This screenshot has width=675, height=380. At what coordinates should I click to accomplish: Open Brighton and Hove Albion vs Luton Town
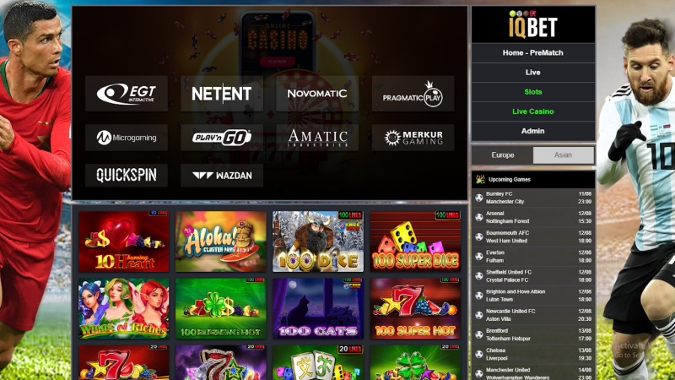(x=533, y=296)
